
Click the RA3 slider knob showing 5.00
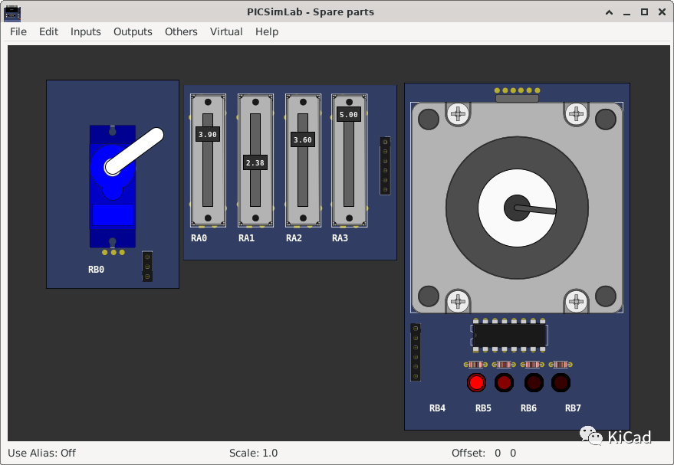tap(349, 115)
